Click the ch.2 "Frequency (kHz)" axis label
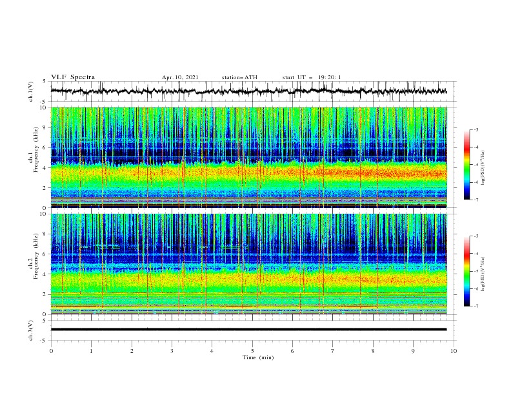Screen dimensions: 511x394 36,256
